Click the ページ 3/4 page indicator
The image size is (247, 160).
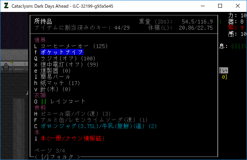click(x=50, y=151)
